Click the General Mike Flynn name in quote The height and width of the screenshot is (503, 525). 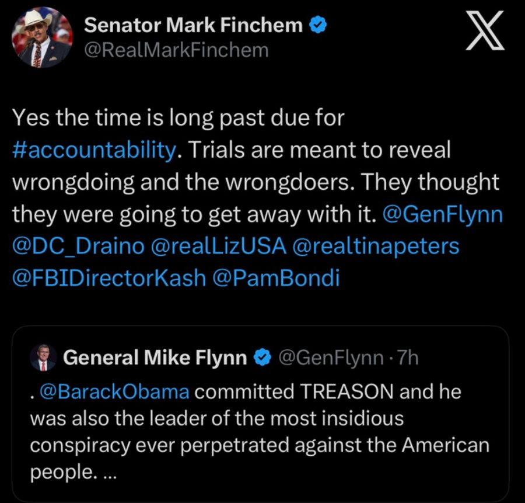[155, 357]
